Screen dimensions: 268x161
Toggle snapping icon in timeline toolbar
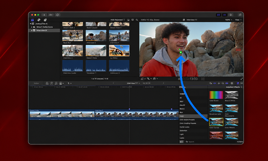(x=227, y=83)
